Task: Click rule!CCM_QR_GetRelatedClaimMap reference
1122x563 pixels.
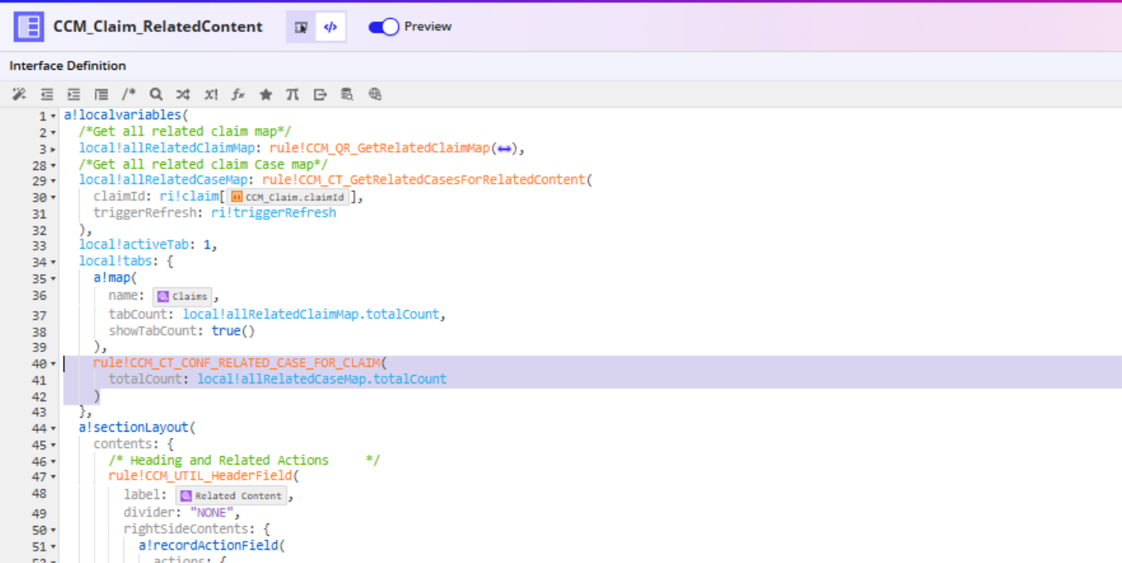Action: 379,149
